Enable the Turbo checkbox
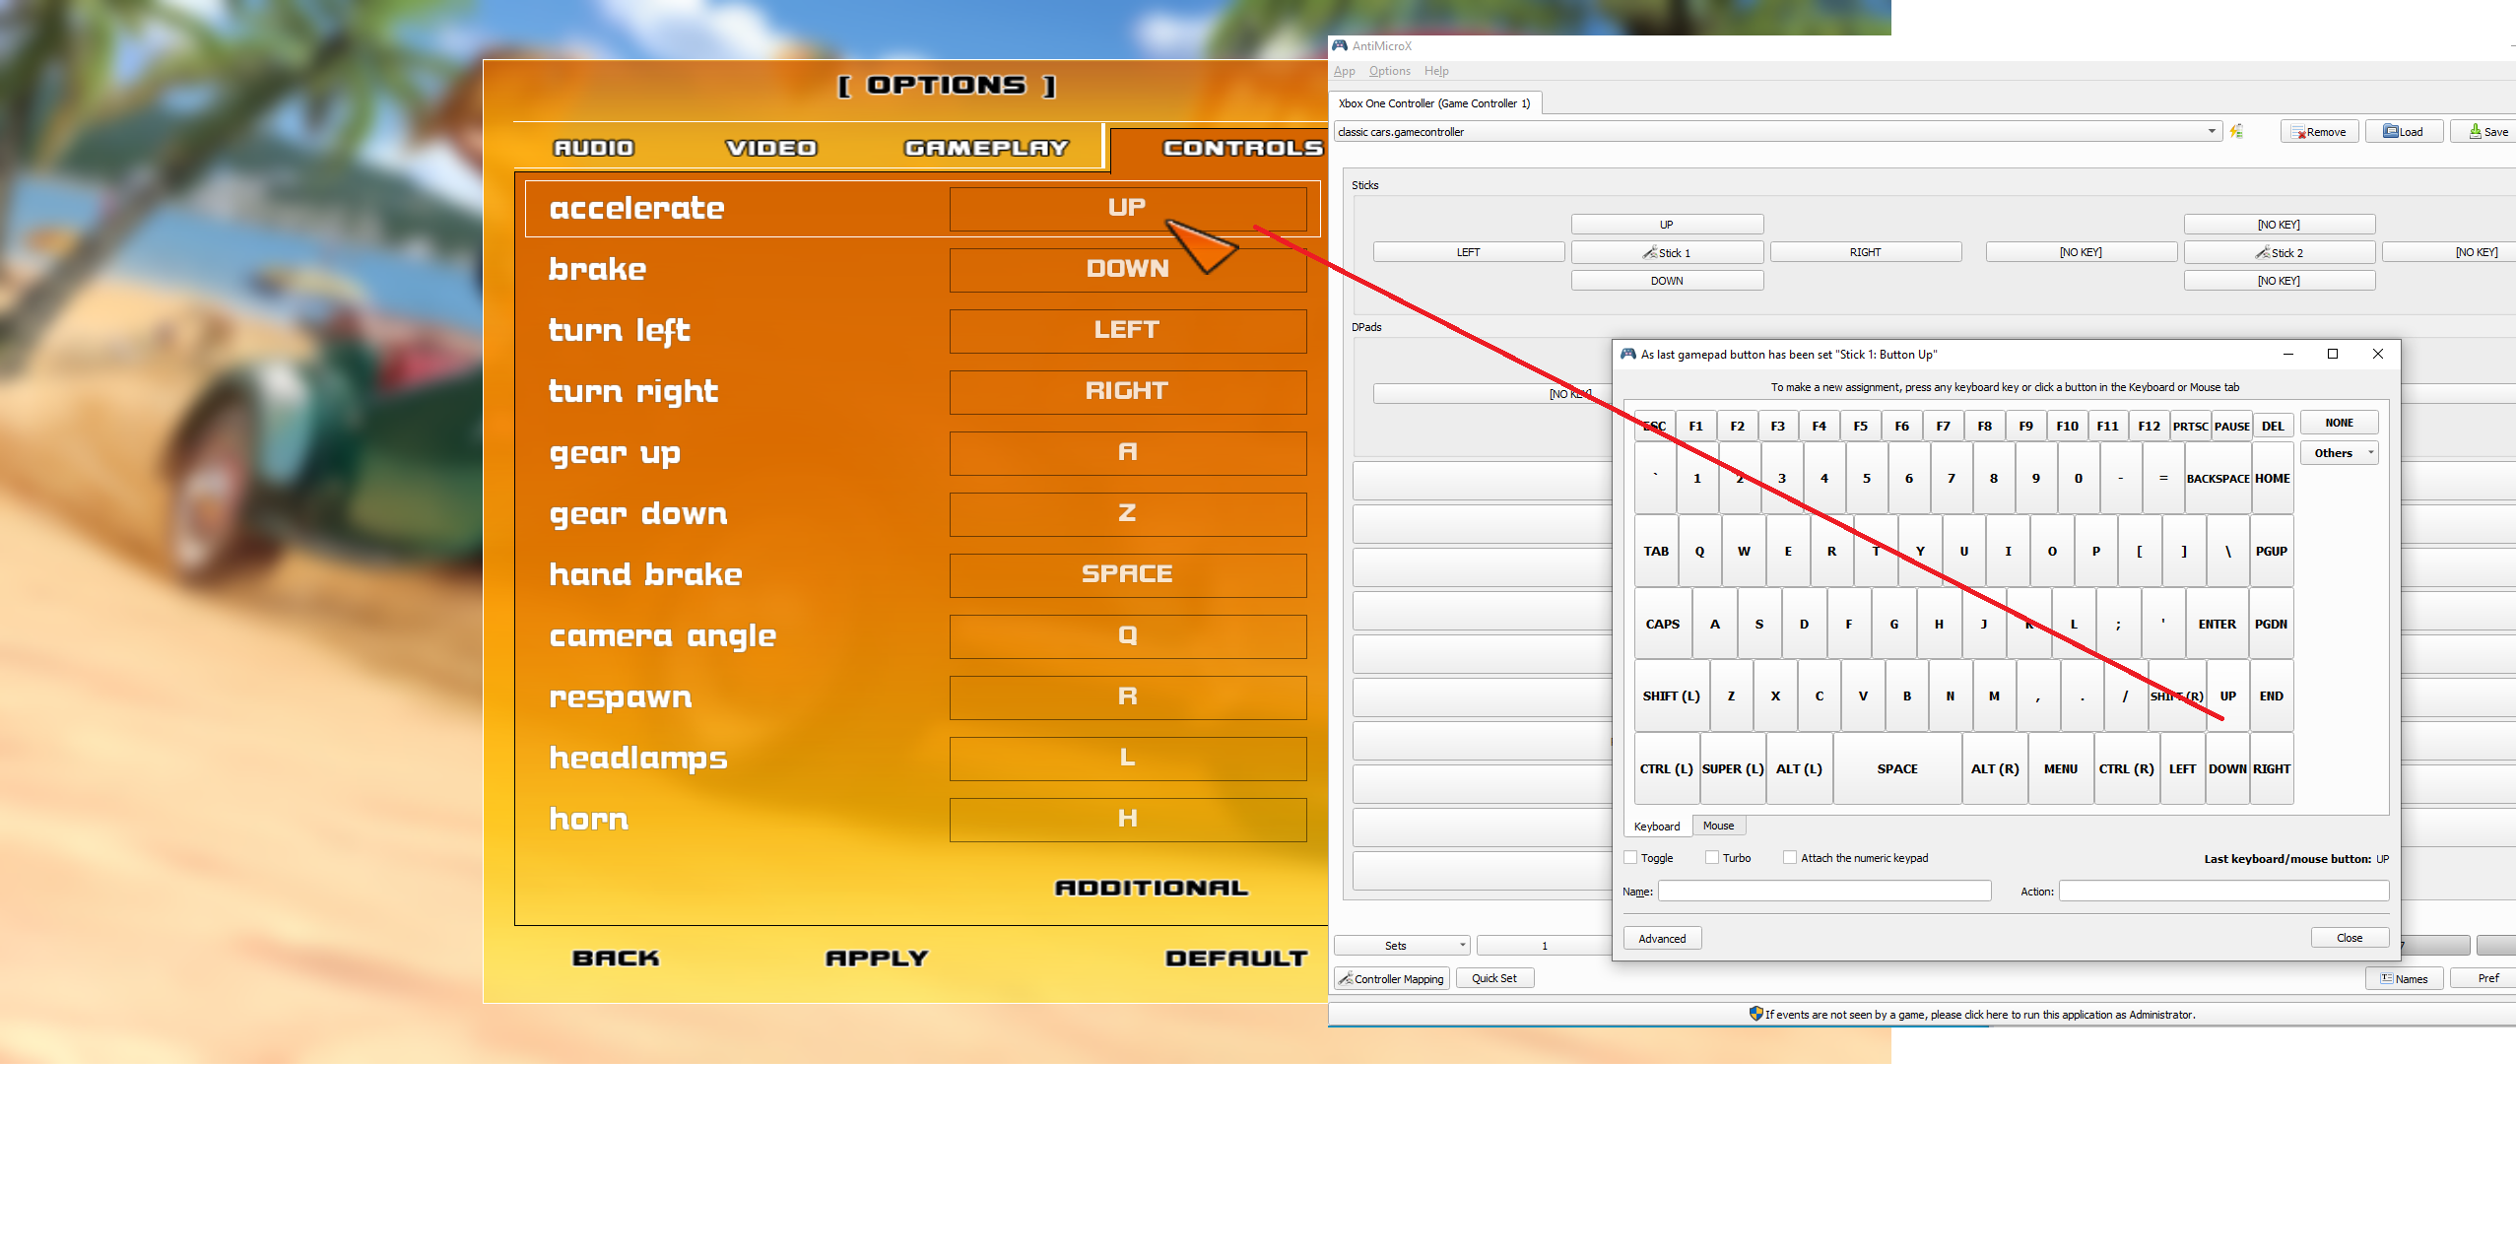2516x1258 pixels. tap(1712, 858)
